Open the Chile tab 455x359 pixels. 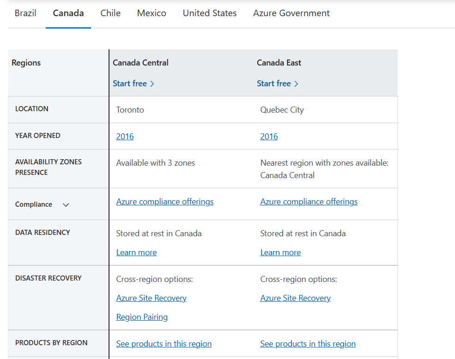click(x=110, y=13)
